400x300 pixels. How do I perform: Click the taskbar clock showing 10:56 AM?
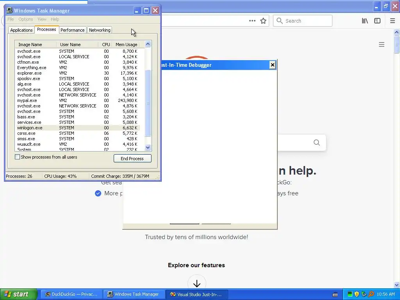pos(386,294)
